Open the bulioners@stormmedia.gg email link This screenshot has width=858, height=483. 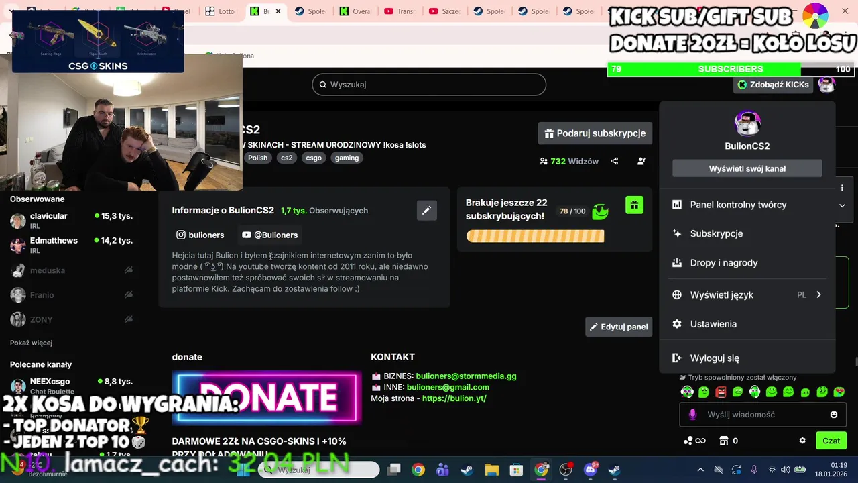coord(466,376)
